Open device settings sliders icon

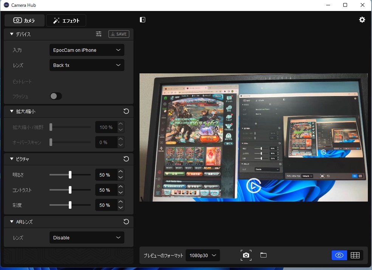point(99,34)
